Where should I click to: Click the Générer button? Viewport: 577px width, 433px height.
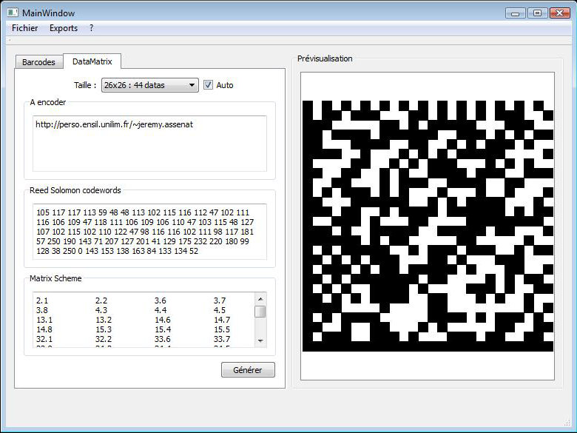coord(248,370)
